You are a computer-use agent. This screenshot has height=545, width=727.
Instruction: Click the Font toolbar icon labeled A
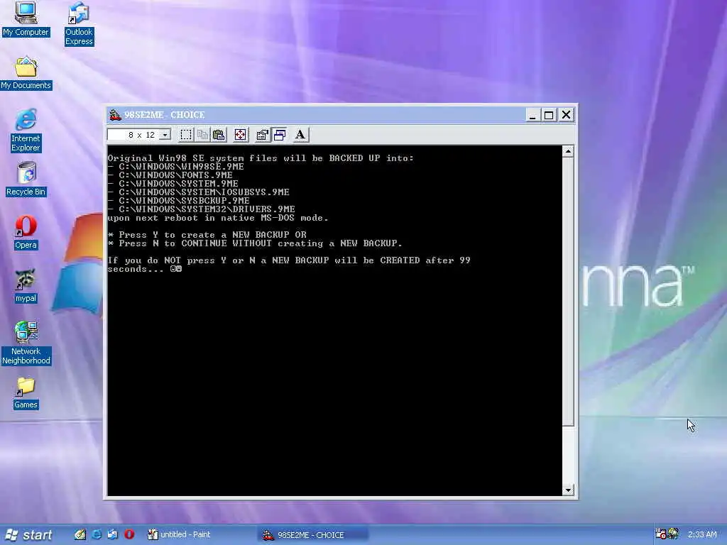(300, 135)
